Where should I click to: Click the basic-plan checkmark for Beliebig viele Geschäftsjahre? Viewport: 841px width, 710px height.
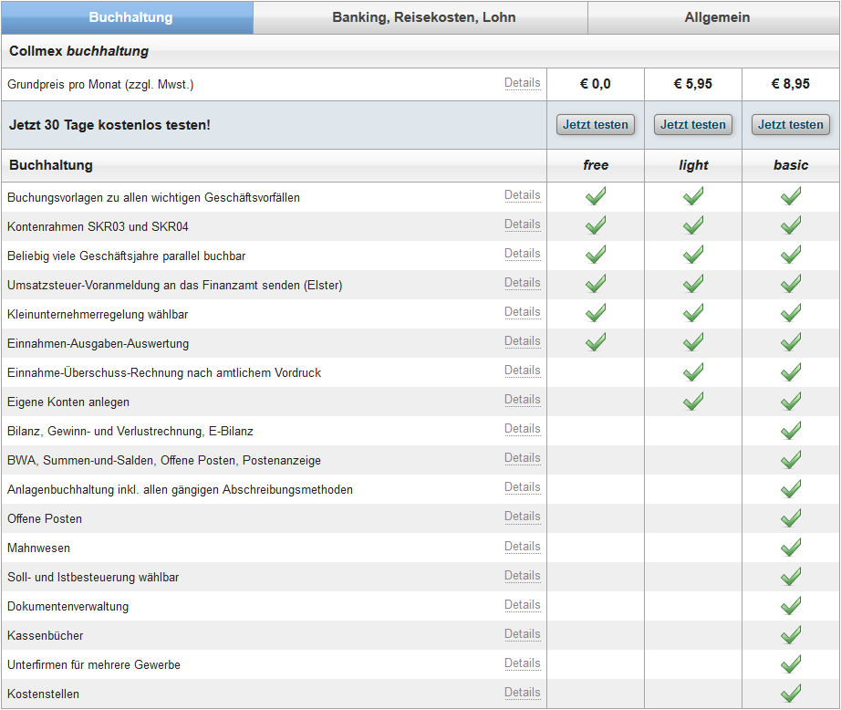coord(791,255)
